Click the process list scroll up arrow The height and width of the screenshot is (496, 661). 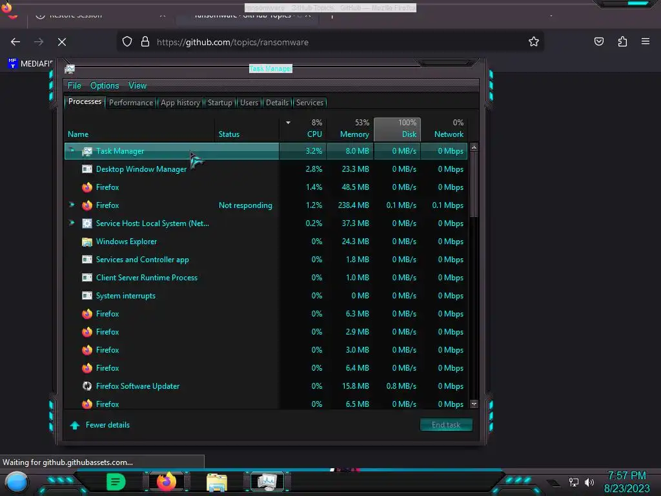click(x=474, y=147)
